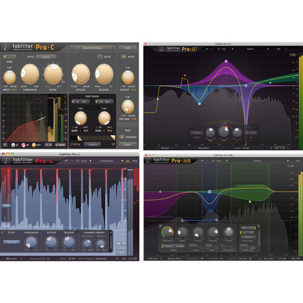Click the Pro-L redo arrow

pos(72,161)
